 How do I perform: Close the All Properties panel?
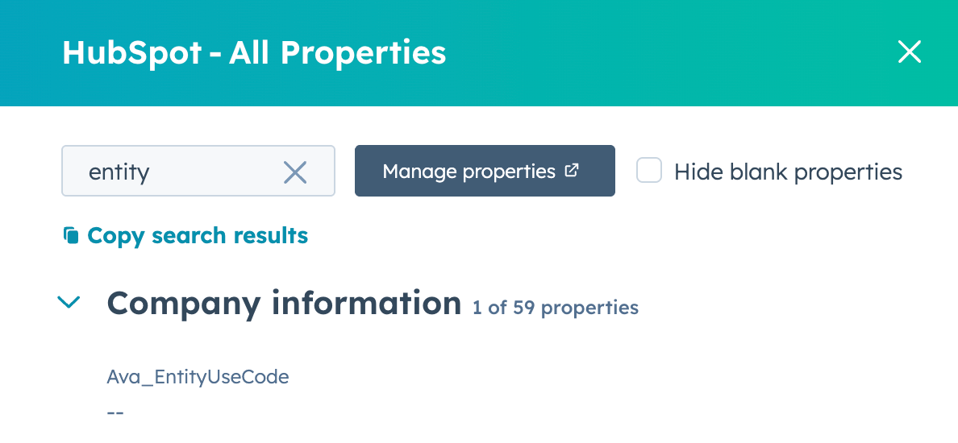point(909,53)
